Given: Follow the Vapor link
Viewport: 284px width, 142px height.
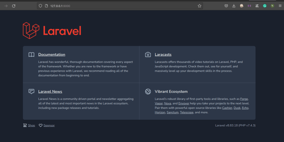Looking at the screenshot, I should coord(159,103).
